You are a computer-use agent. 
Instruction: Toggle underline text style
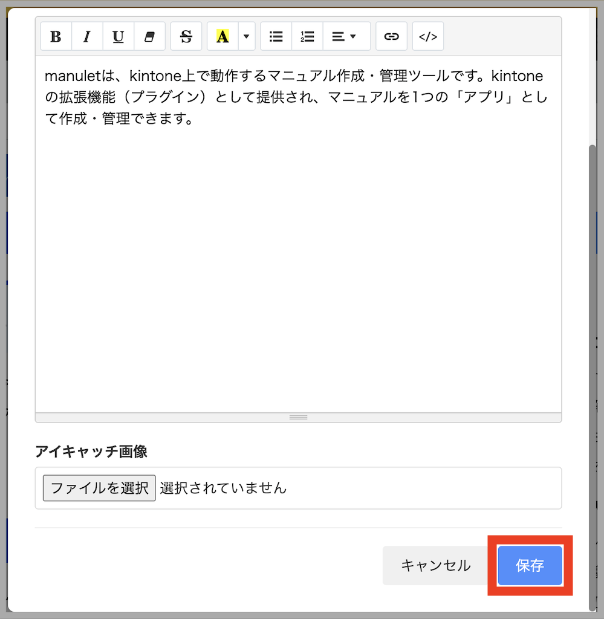[x=119, y=36]
